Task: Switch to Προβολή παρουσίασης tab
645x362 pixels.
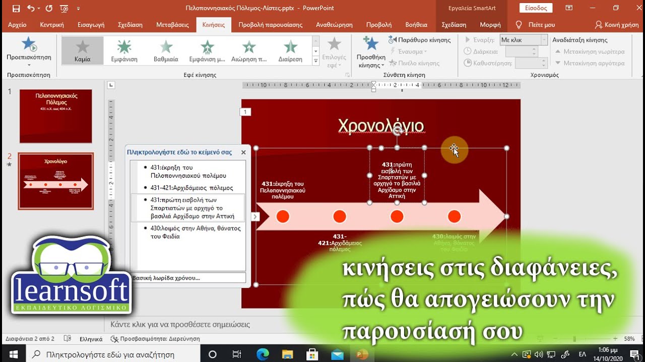Action: pyautogui.click(x=271, y=25)
